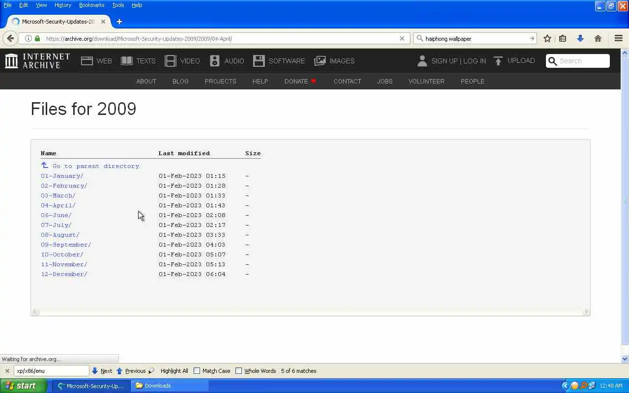Viewport: 629px width, 393px height.
Task: Open the 12-December/ folder
Action: coord(64,274)
